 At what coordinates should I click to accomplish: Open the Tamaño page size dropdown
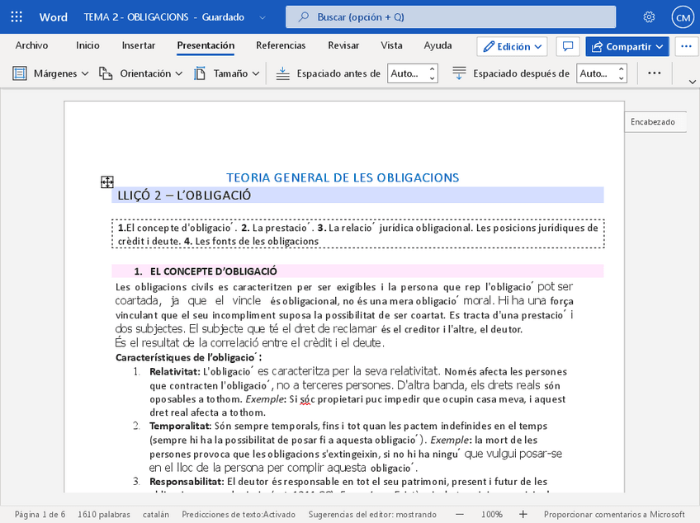(x=227, y=73)
